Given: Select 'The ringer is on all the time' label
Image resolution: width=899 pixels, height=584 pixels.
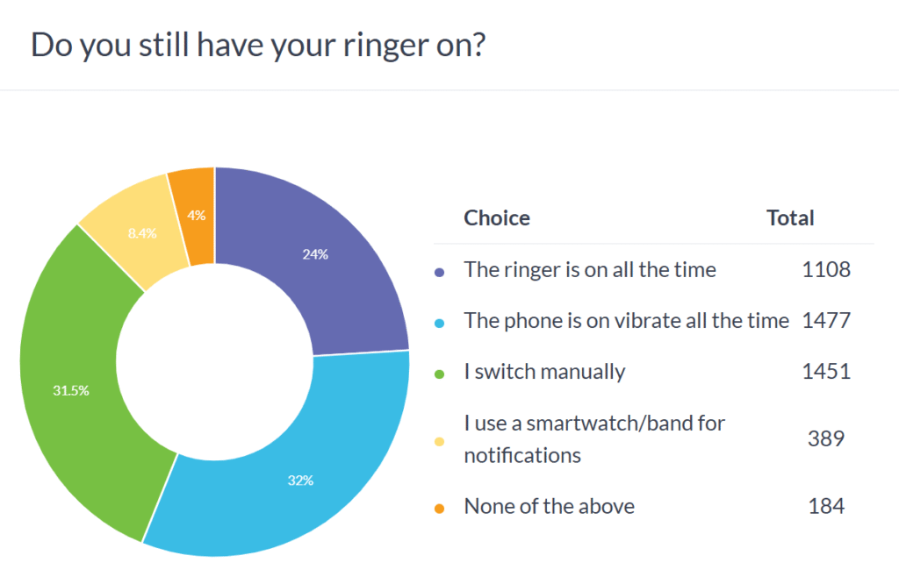Looking at the screenshot, I should 590,270.
